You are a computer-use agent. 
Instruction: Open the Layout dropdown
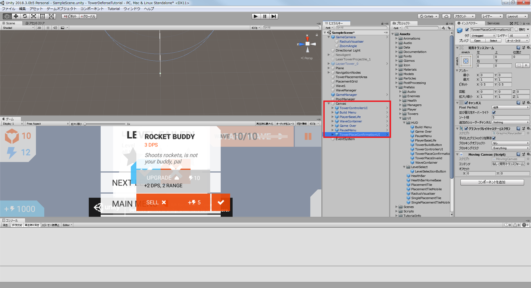[517, 16]
